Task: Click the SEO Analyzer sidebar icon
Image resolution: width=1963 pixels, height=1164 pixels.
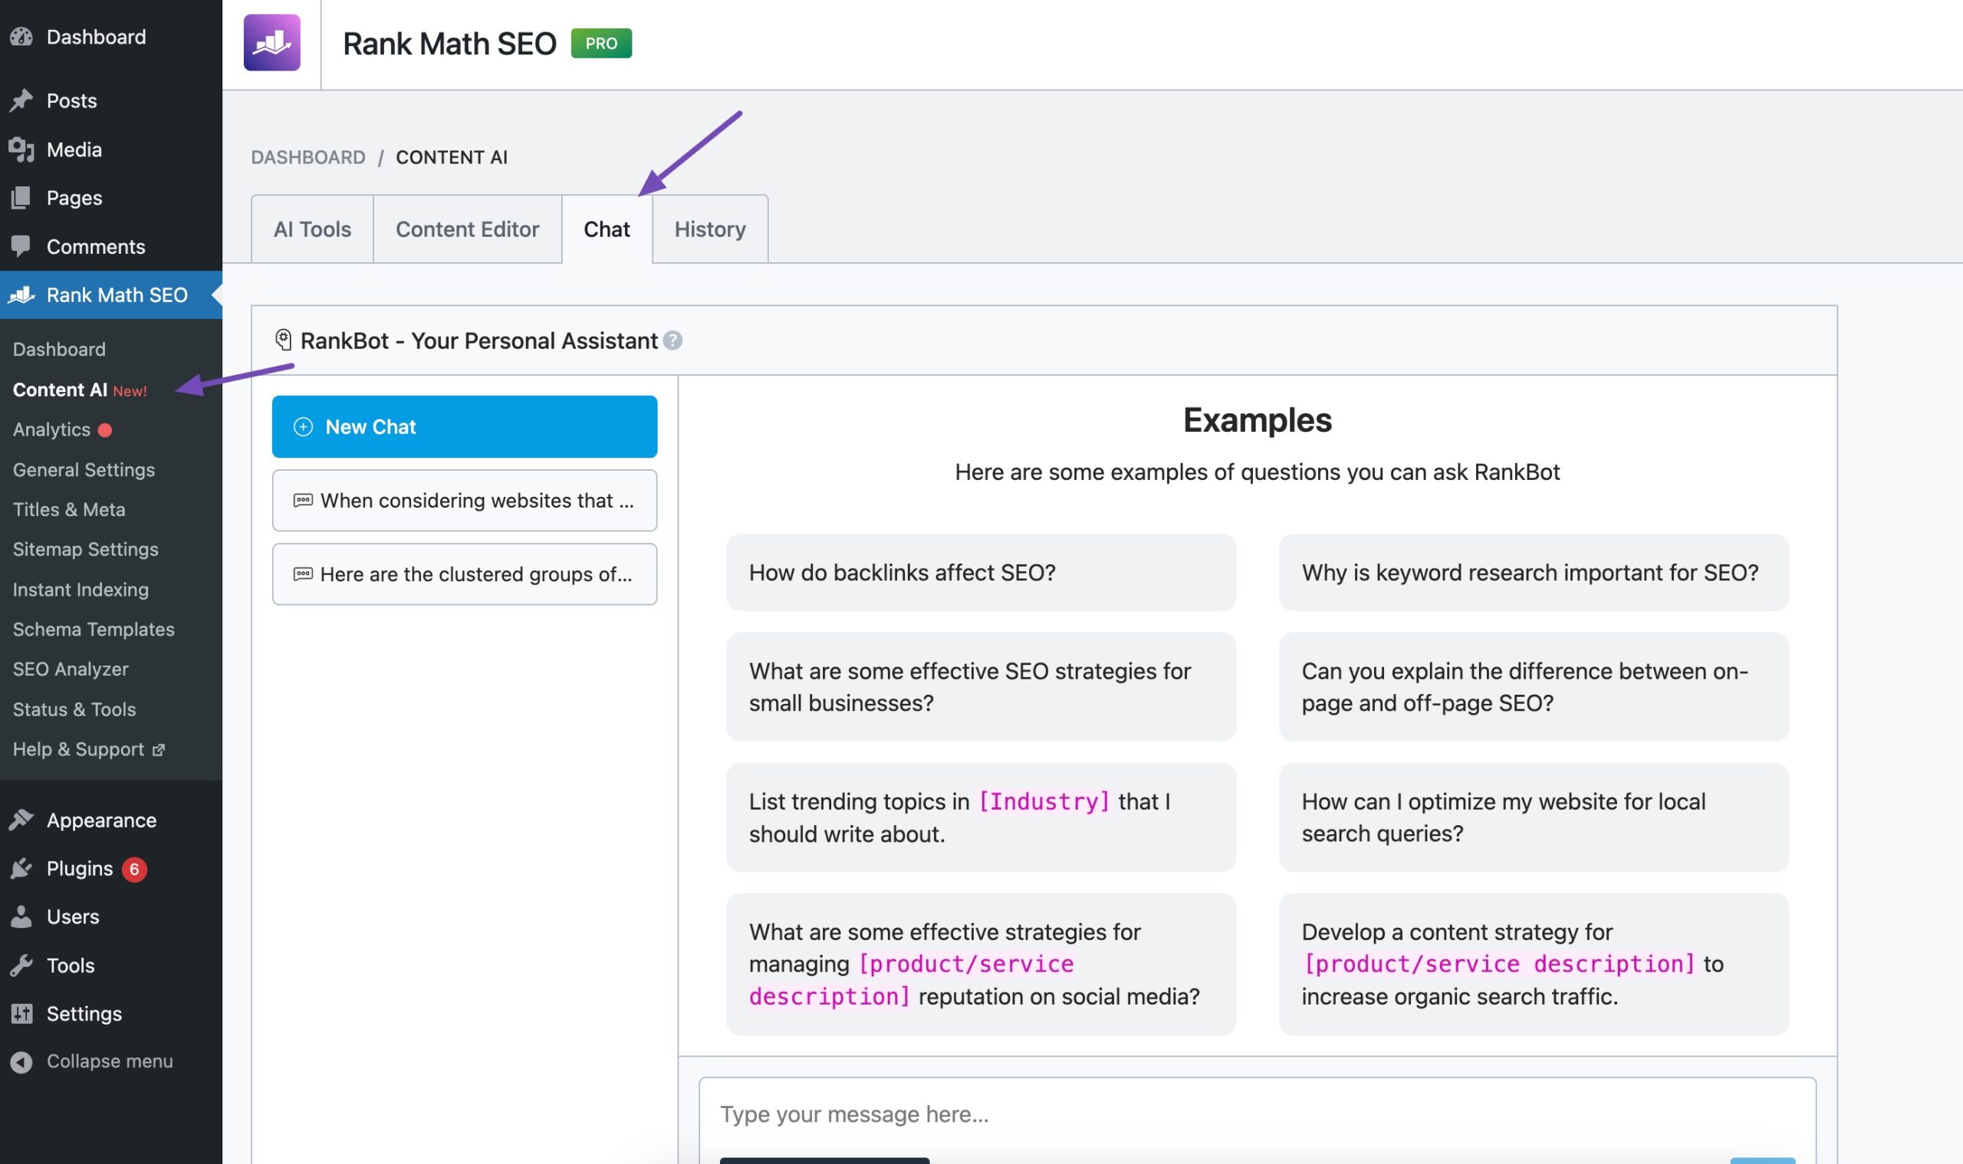Action: [x=69, y=669]
